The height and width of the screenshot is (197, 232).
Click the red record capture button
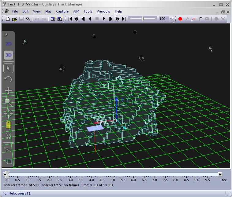(180, 19)
